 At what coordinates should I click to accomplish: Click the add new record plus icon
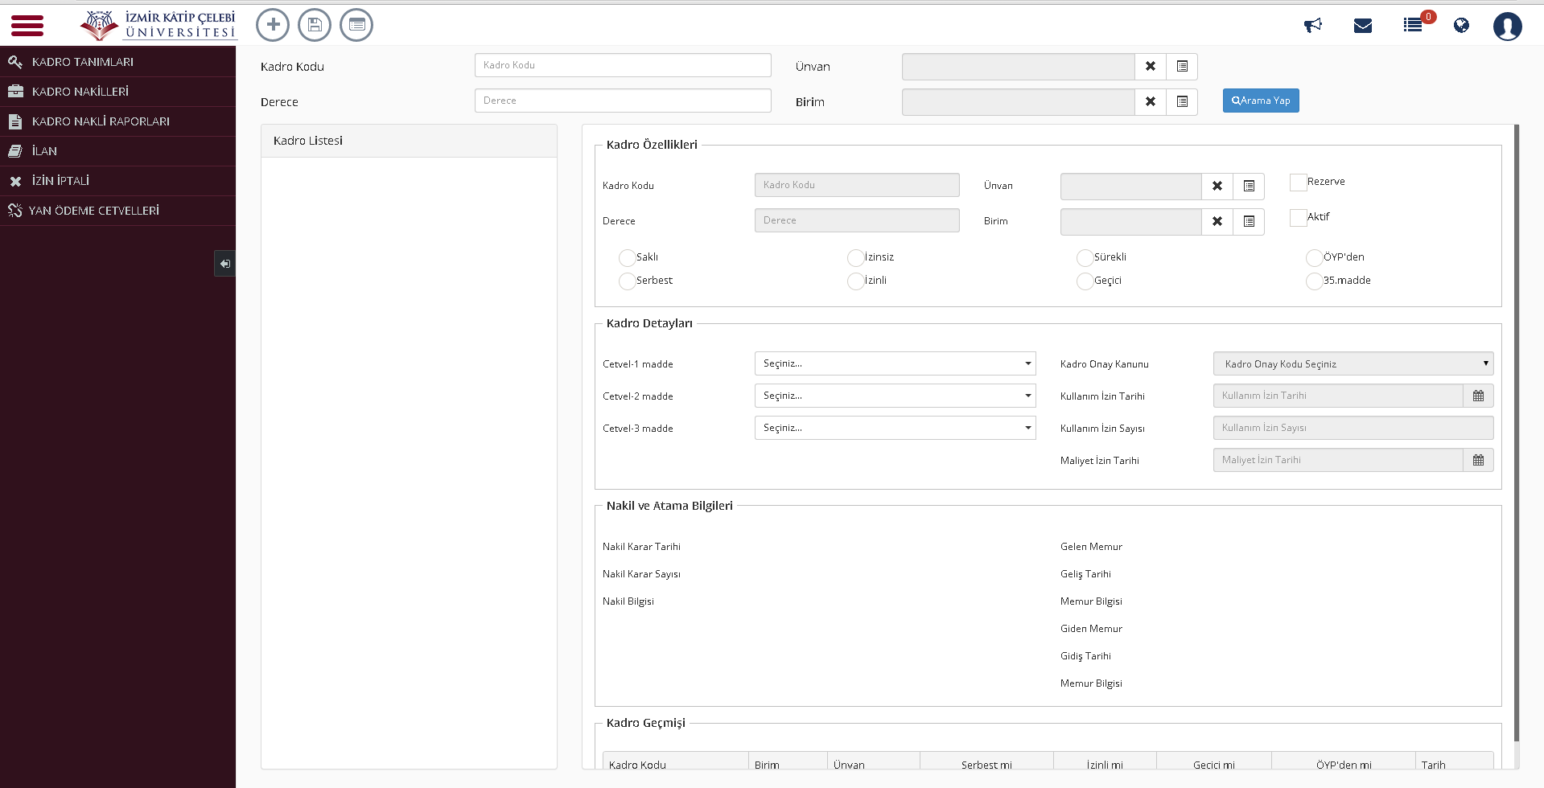[x=273, y=25]
